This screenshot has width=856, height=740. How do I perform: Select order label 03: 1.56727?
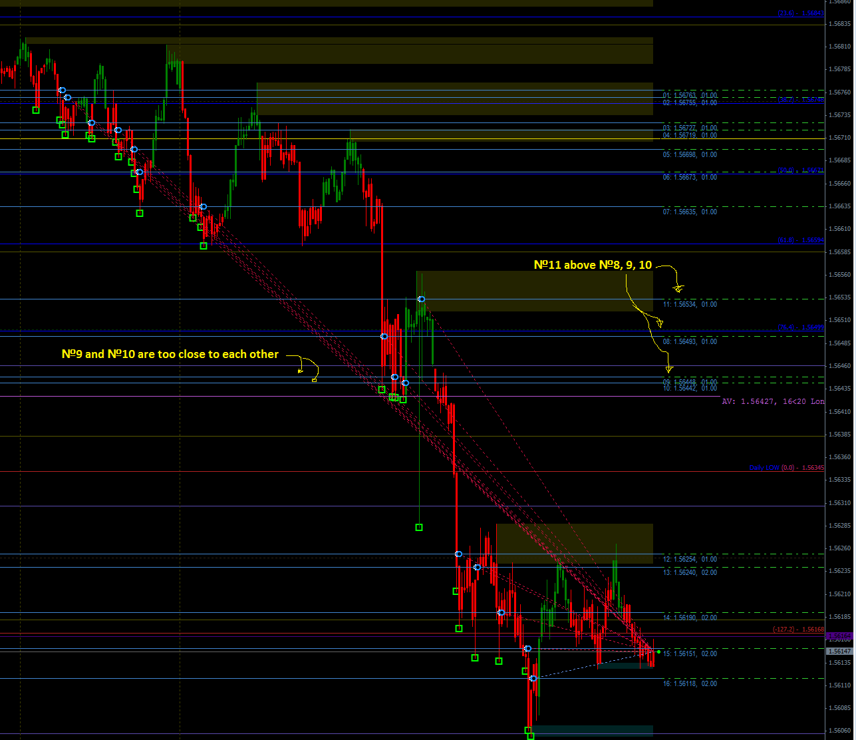pos(690,128)
